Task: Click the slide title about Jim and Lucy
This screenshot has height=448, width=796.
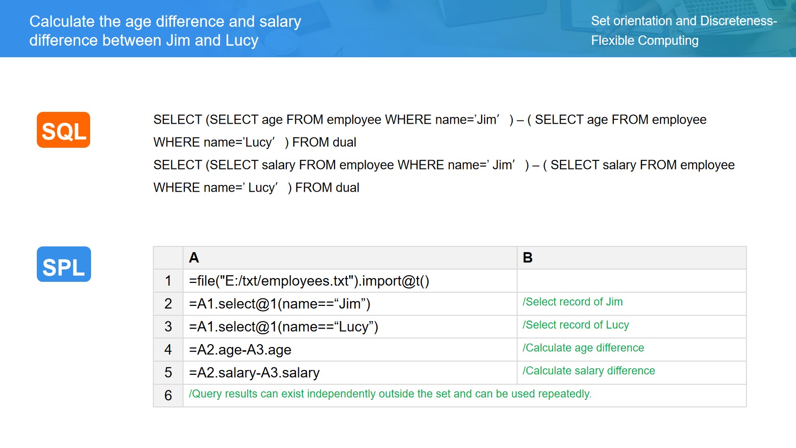Action: (165, 31)
